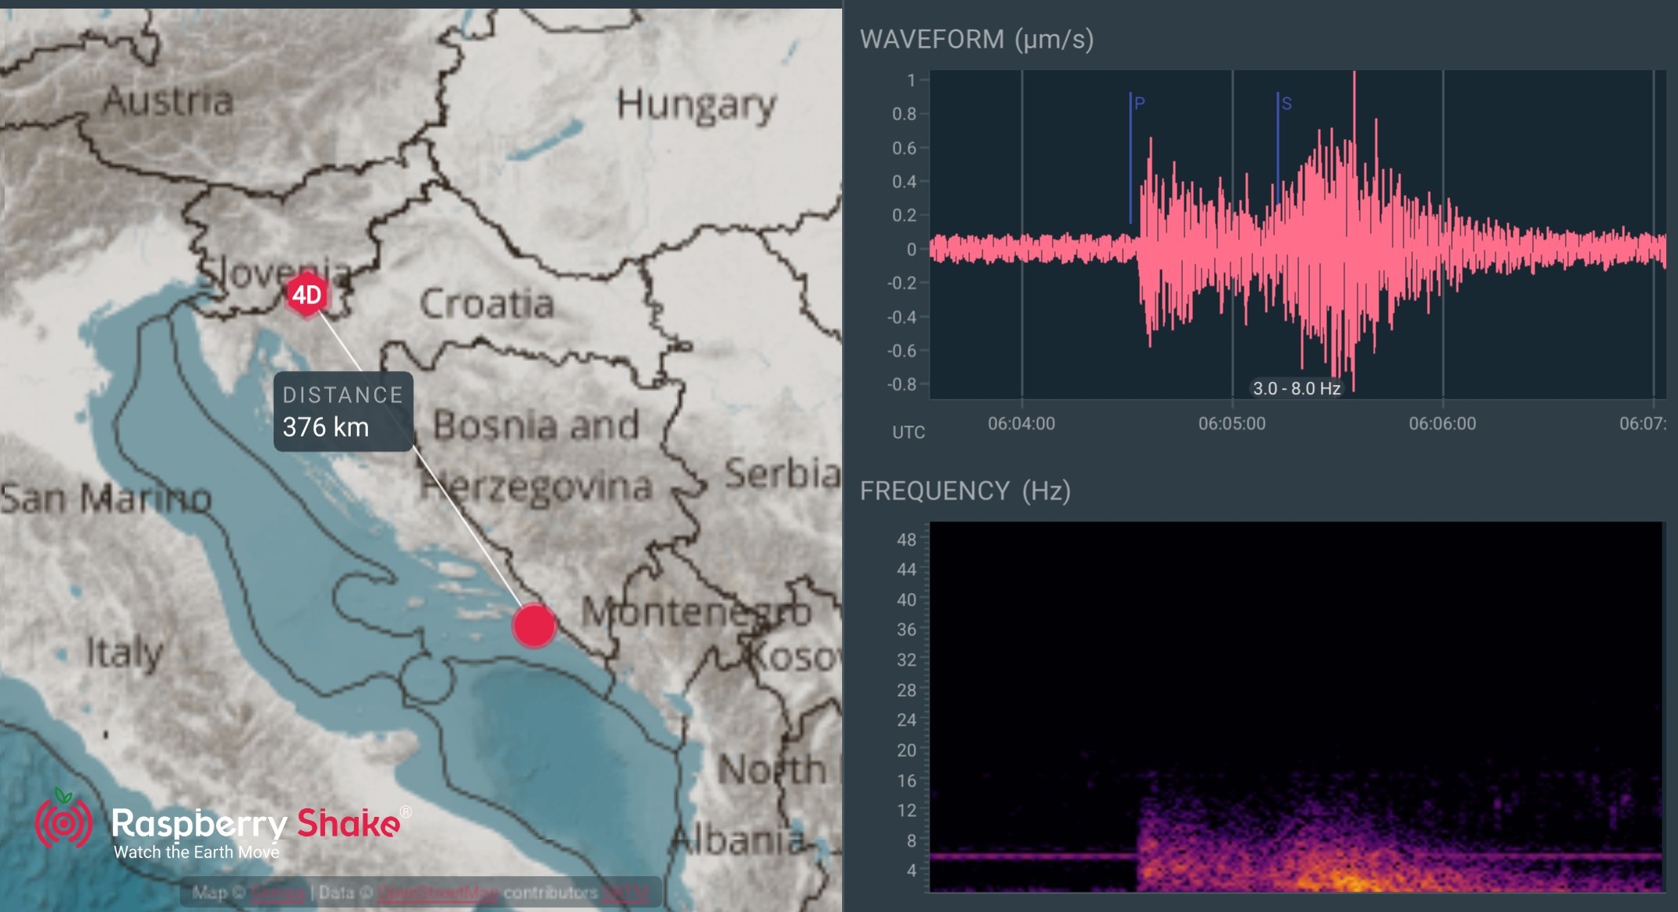This screenshot has height=912, width=1678.
Task: Click the Raspberry Shake brand text
Action: [256, 824]
